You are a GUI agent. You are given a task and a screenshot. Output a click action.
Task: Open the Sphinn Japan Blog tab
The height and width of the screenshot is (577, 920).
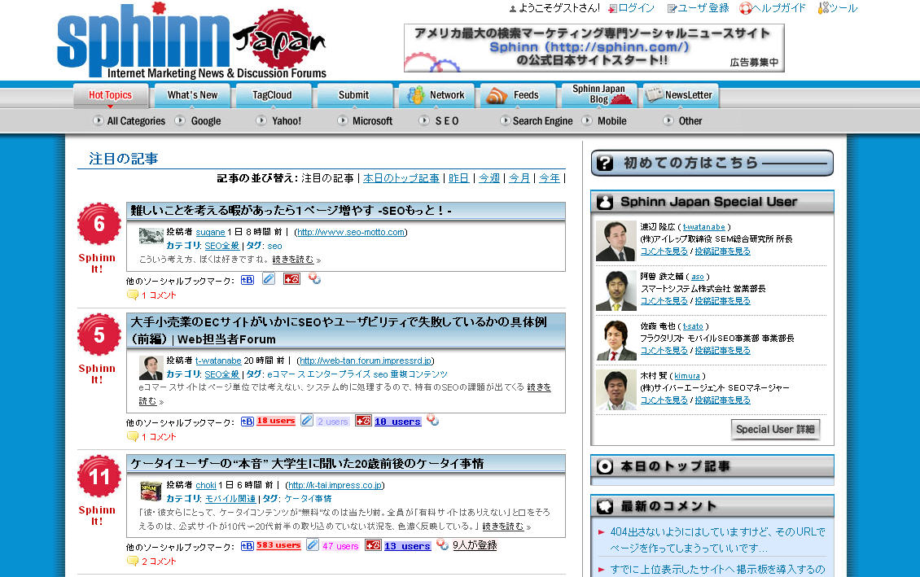coord(599,95)
